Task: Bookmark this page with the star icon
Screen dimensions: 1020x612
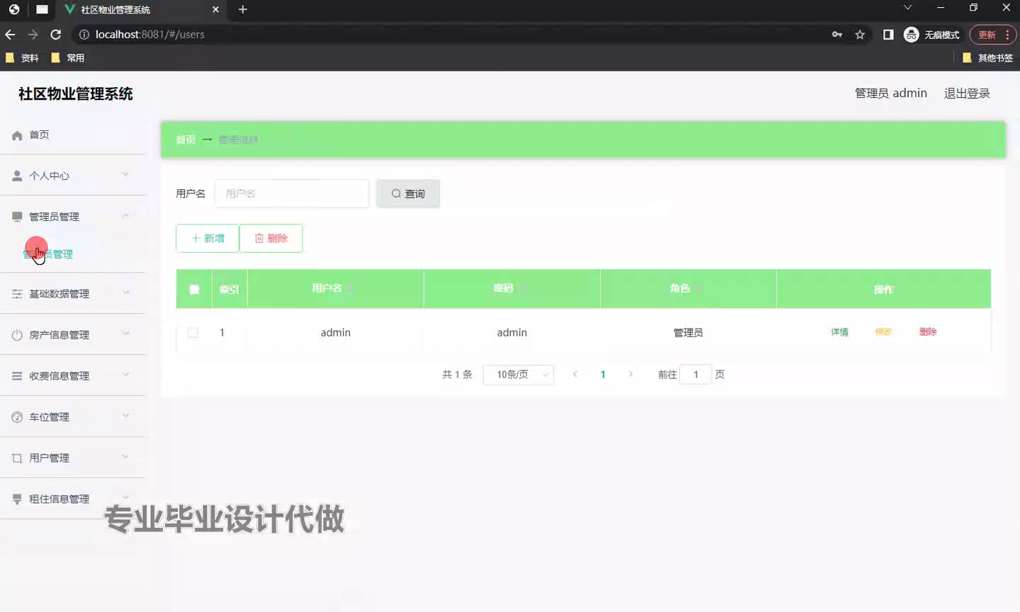Action: 860,34
